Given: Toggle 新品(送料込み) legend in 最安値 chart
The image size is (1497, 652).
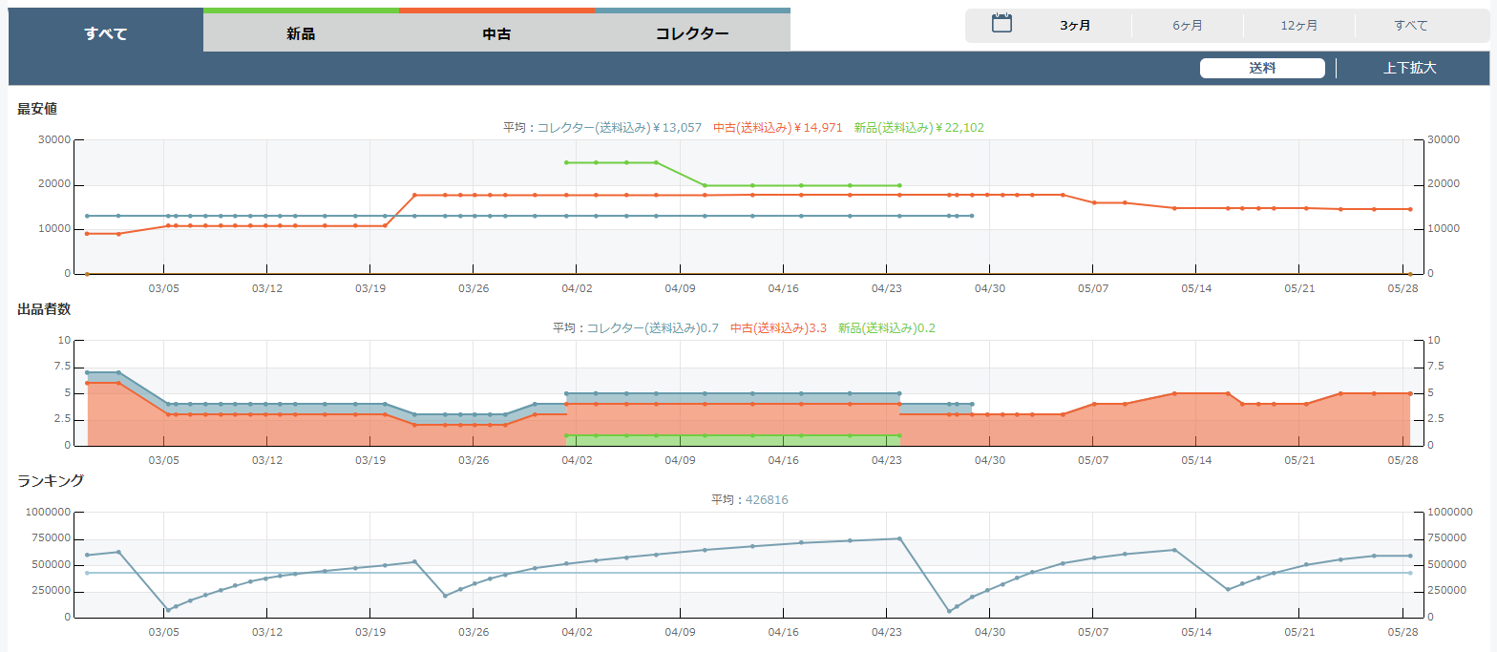Looking at the screenshot, I should pyautogui.click(x=918, y=127).
